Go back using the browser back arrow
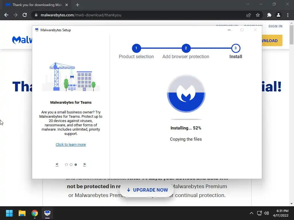The image size is (294, 220). tap(6, 15)
